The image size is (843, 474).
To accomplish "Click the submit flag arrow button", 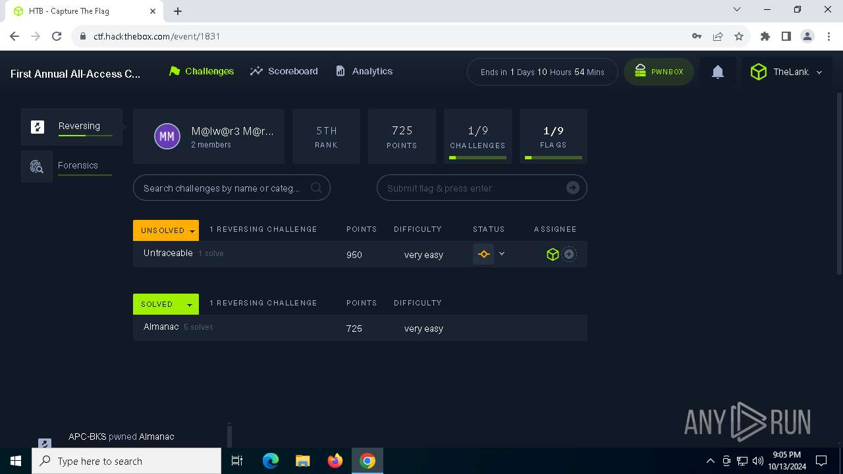I will coord(573,188).
